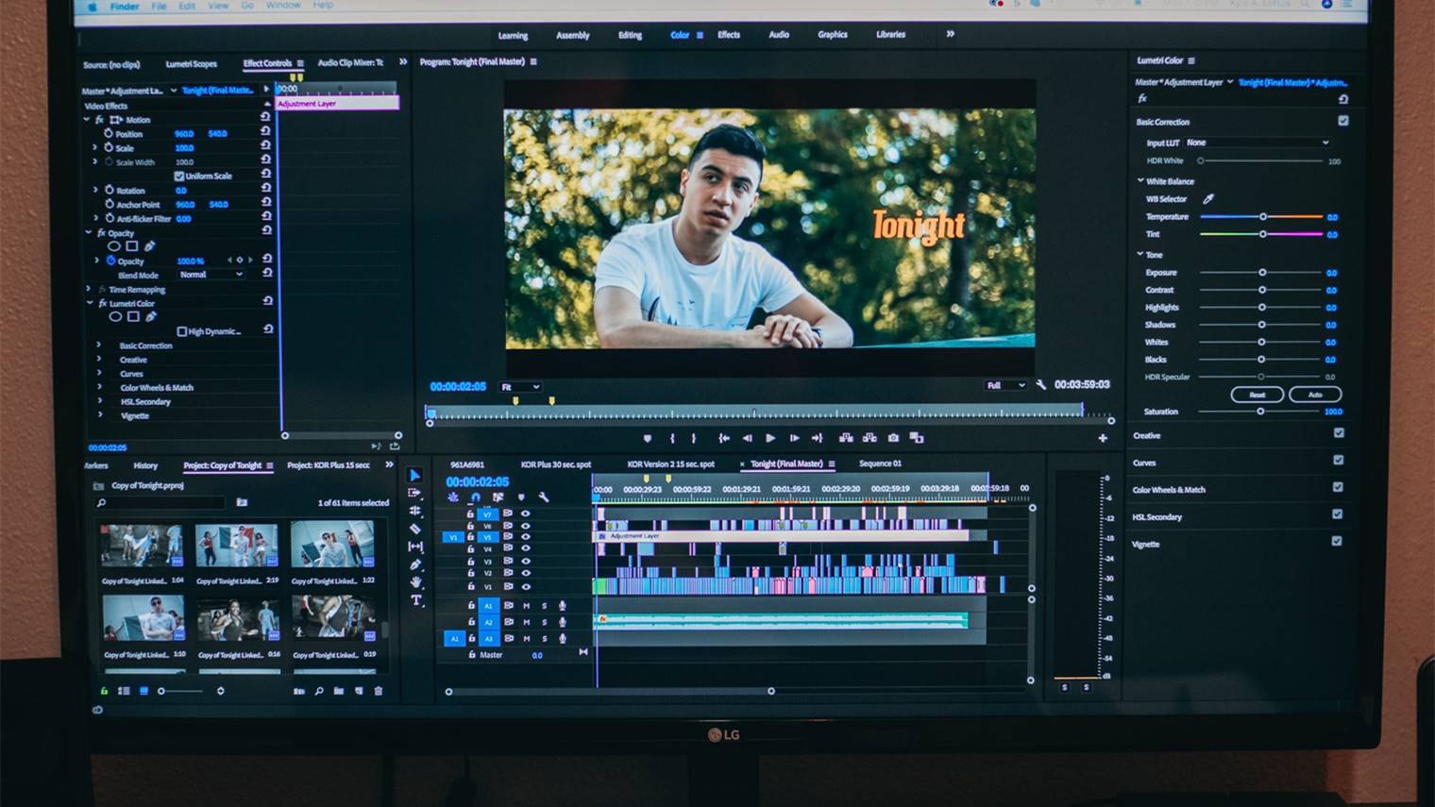Click the Reset tone button
This screenshot has height=807, width=1435.
coord(1258,395)
